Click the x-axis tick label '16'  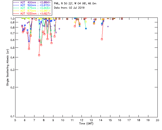(x=120, y=120)
